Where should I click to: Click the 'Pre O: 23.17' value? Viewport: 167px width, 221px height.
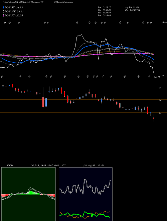(105, 7)
